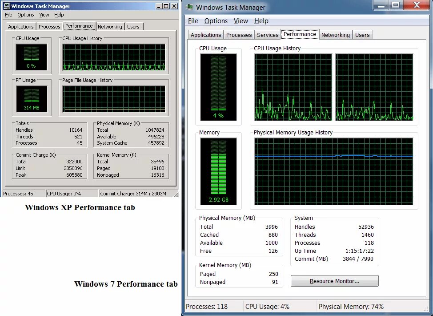This screenshot has height=316, width=433.
Task: Click the Windows 7 Kernel Memory Paged value 250
Action: pyautogui.click(x=273, y=274)
